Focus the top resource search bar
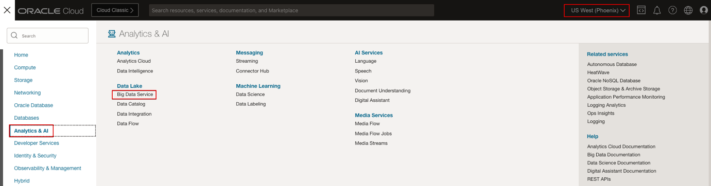Image resolution: width=711 pixels, height=186 pixels. click(291, 10)
